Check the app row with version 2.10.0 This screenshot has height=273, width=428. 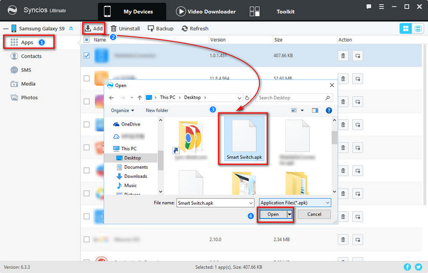87,239
